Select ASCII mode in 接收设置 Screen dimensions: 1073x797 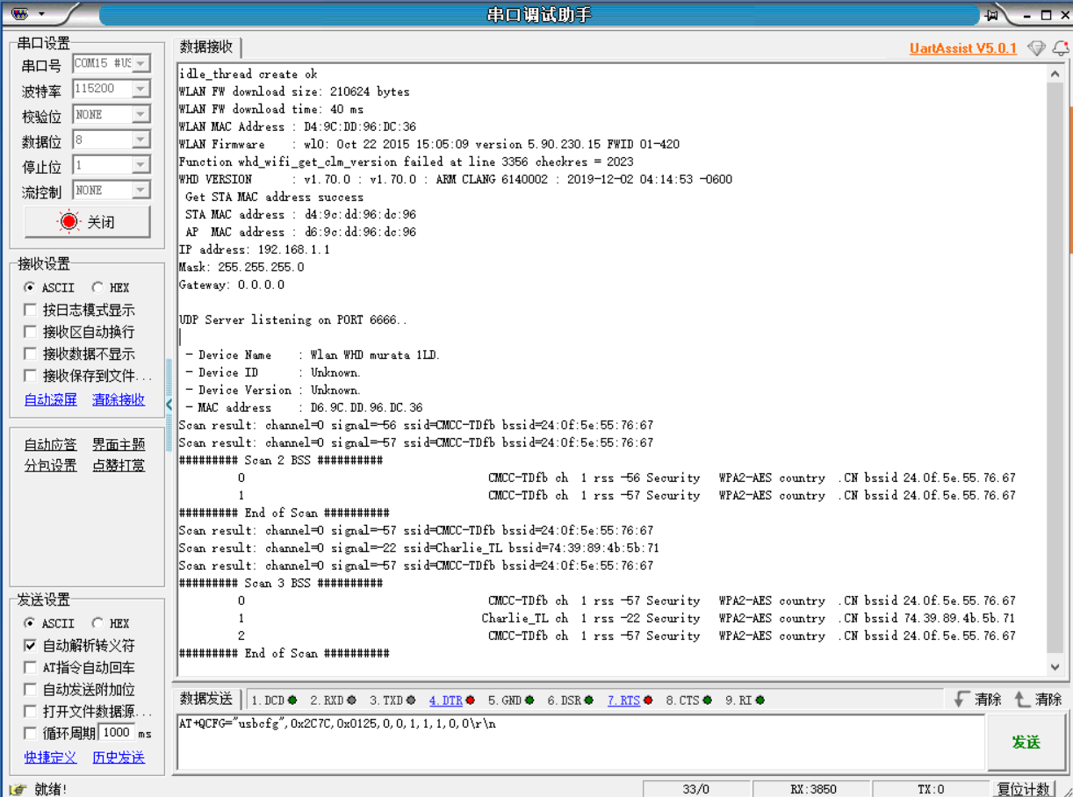click(x=30, y=288)
